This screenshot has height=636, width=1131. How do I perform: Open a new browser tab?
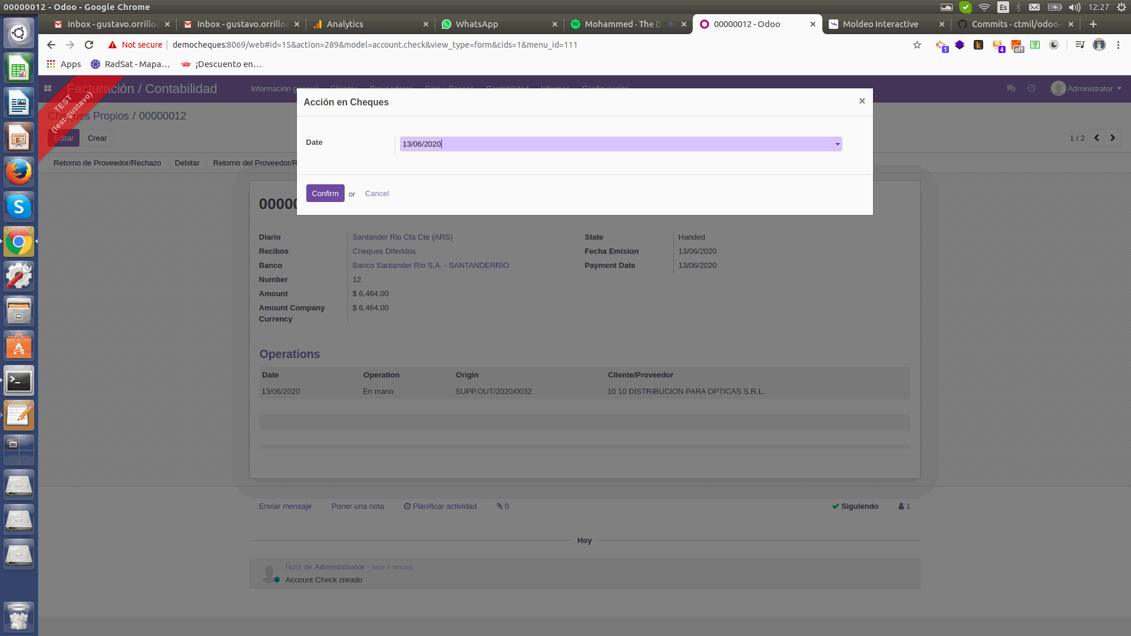pyautogui.click(x=1093, y=24)
